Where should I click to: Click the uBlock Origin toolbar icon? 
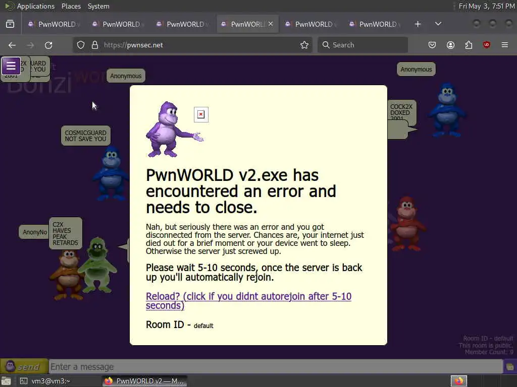click(x=487, y=45)
